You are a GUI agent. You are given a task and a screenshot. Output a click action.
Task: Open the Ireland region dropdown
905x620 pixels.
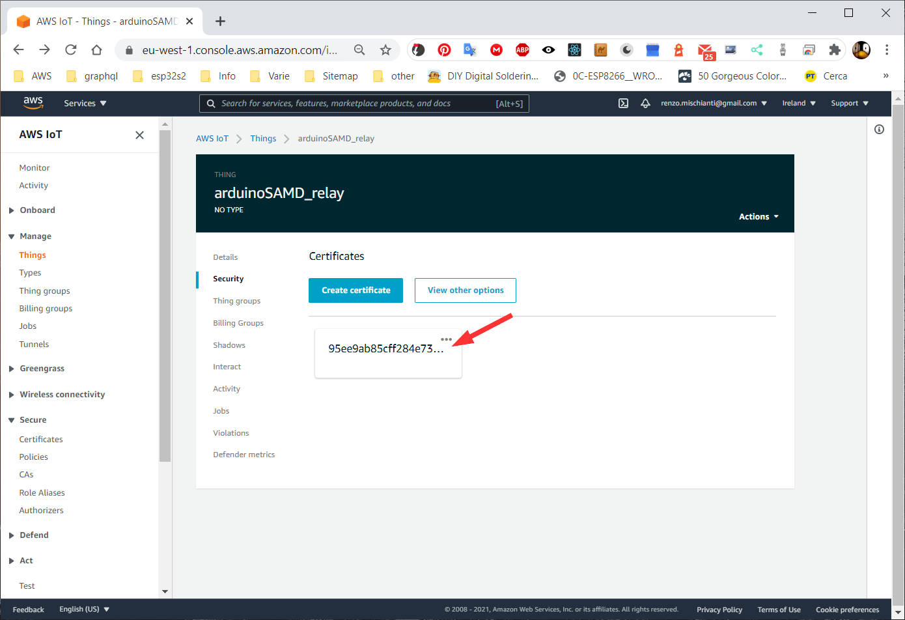tap(798, 104)
